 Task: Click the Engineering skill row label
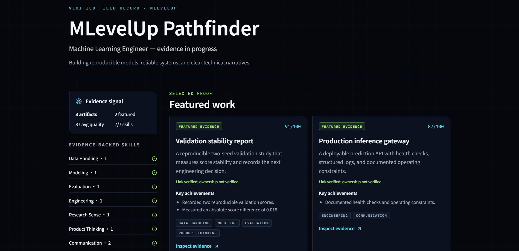click(86, 201)
